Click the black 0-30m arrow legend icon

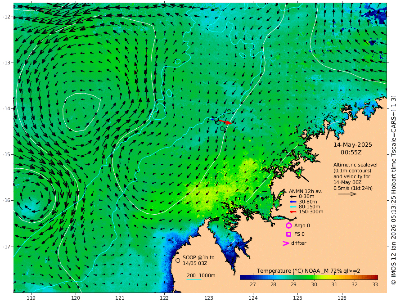point(293,196)
